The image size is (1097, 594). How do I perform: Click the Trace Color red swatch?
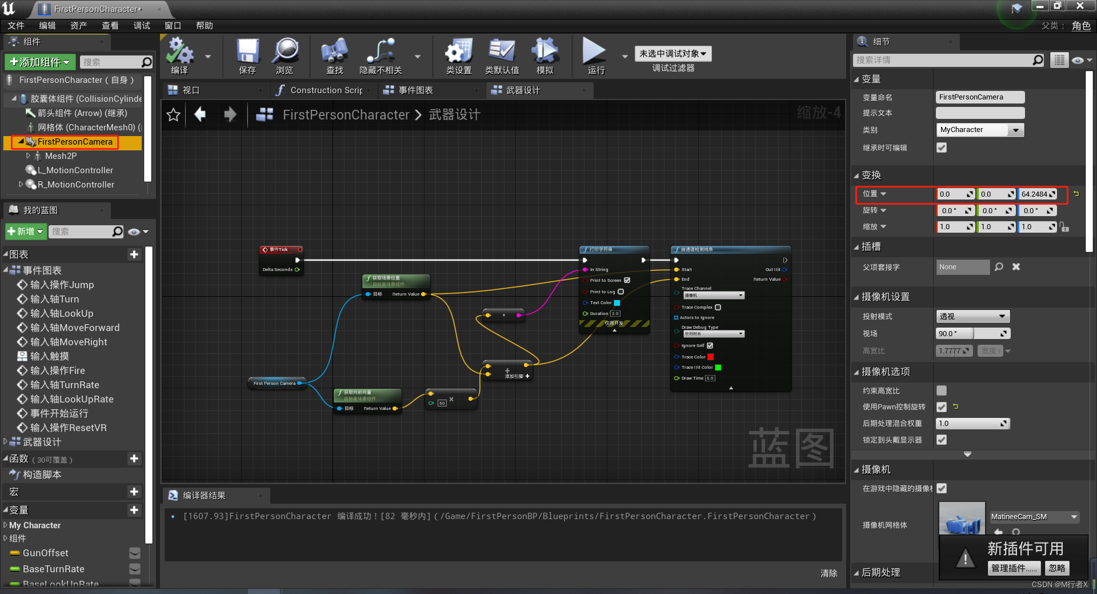711,357
